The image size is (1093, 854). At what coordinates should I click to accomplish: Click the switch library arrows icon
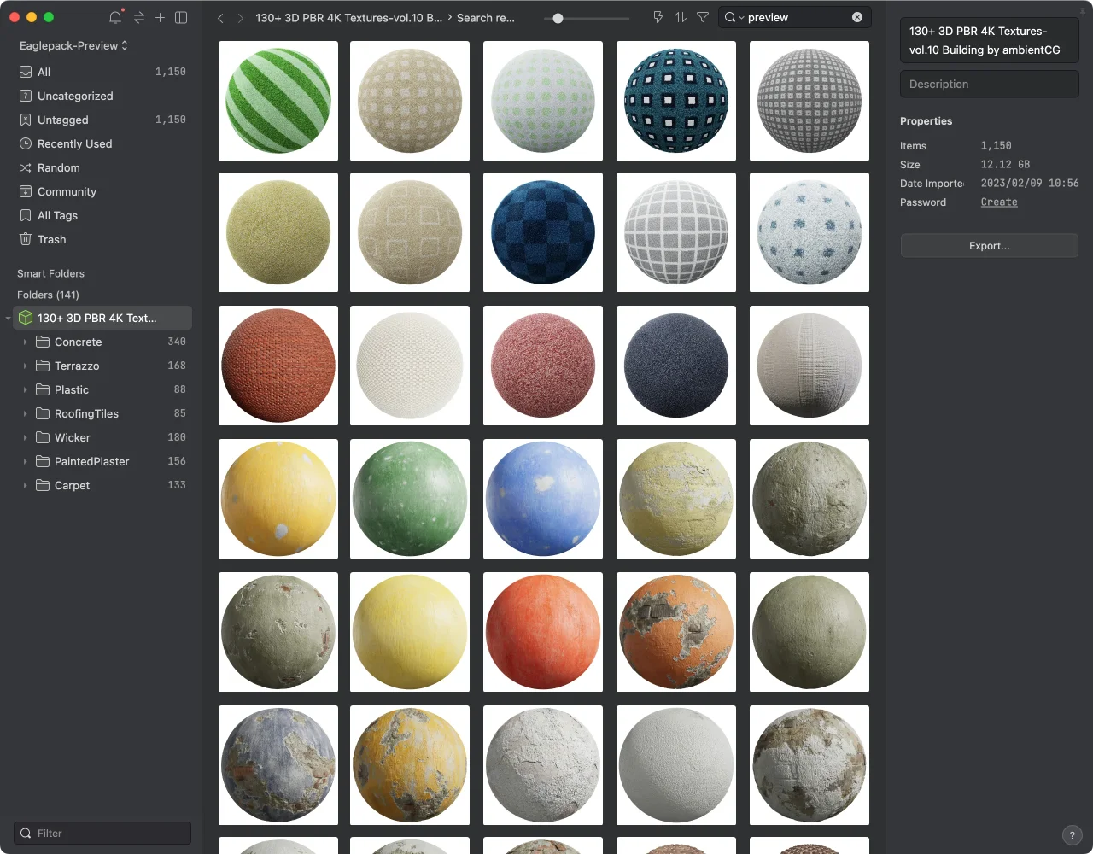pyautogui.click(x=138, y=17)
